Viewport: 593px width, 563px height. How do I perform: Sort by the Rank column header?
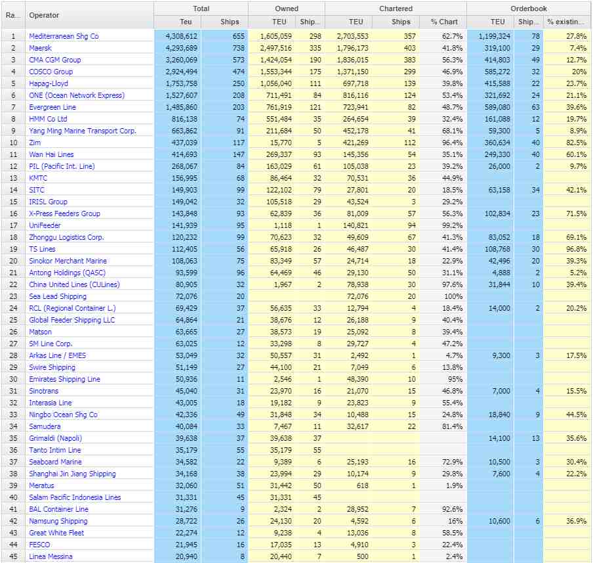(x=12, y=15)
